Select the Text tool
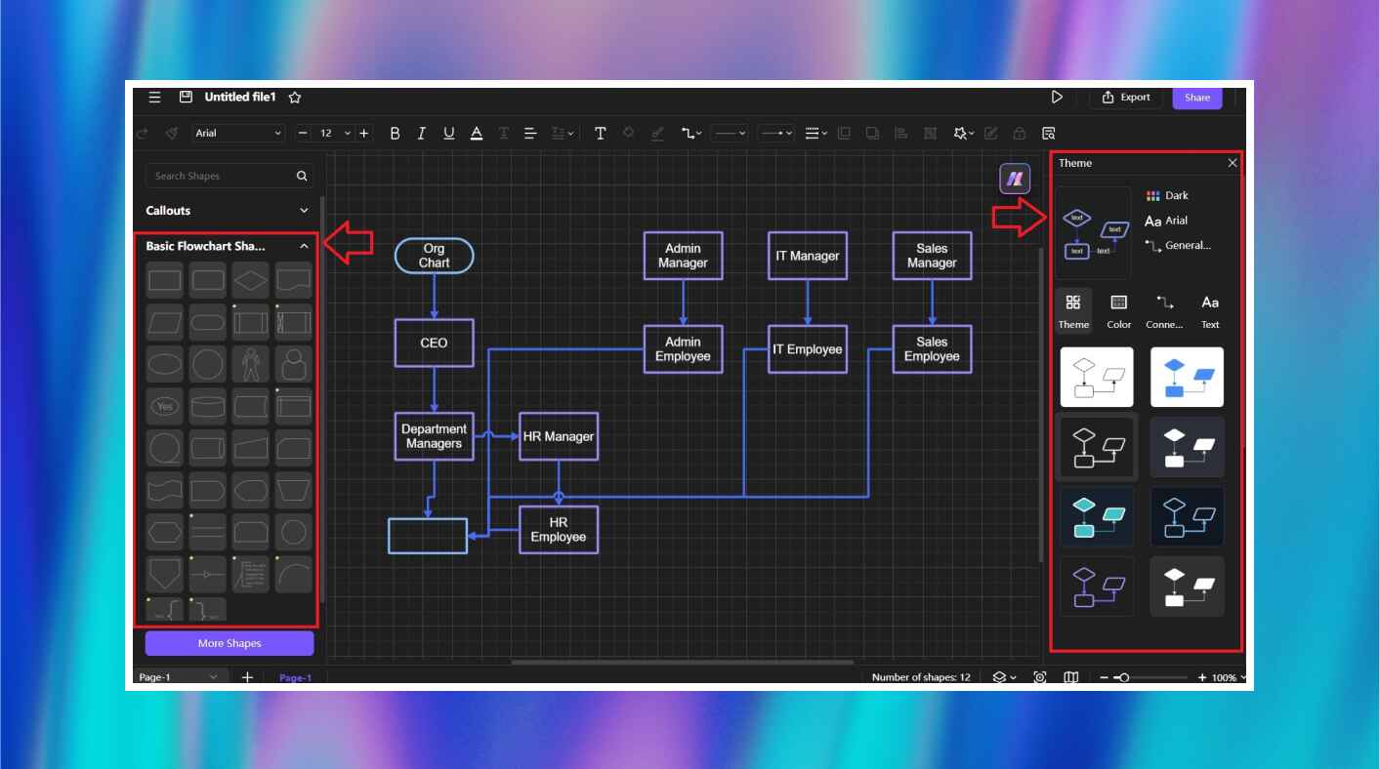1380x769 pixels. tap(600, 133)
